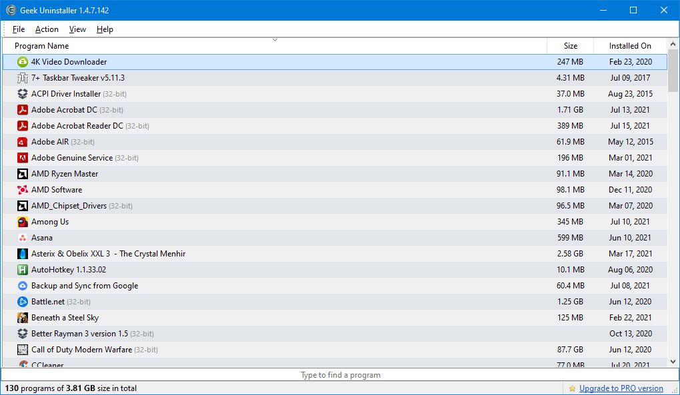Screen dimensions: 680x395
Task: Click the vertical scrollbar thumb
Action: pyautogui.click(x=673, y=71)
